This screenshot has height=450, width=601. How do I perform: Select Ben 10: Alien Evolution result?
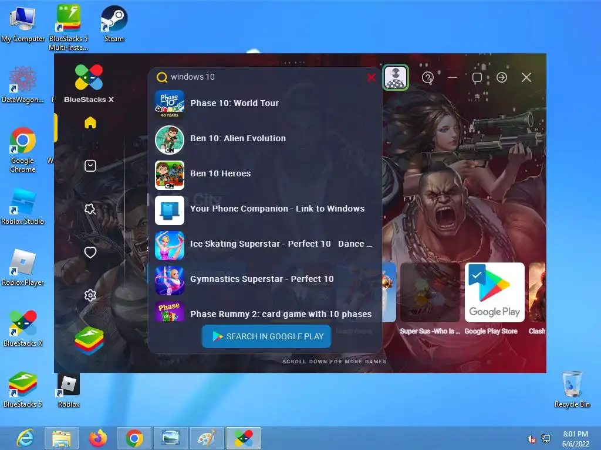[x=265, y=138]
